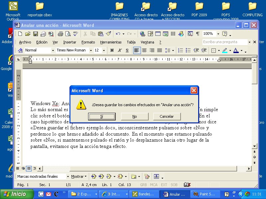Click the Bandej... Outlook taskbar item

tap(144, 194)
